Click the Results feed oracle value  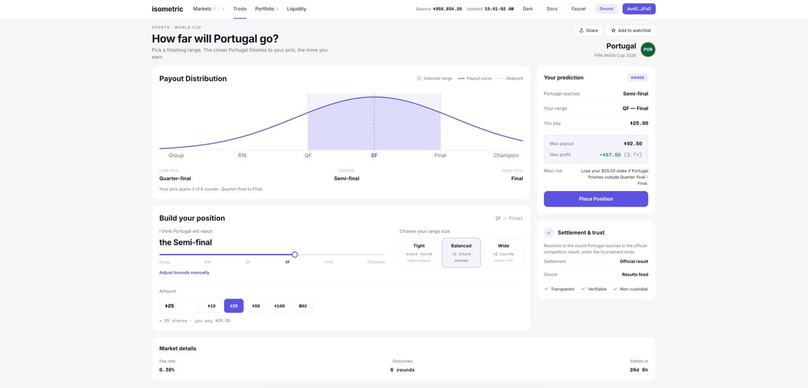(635, 274)
